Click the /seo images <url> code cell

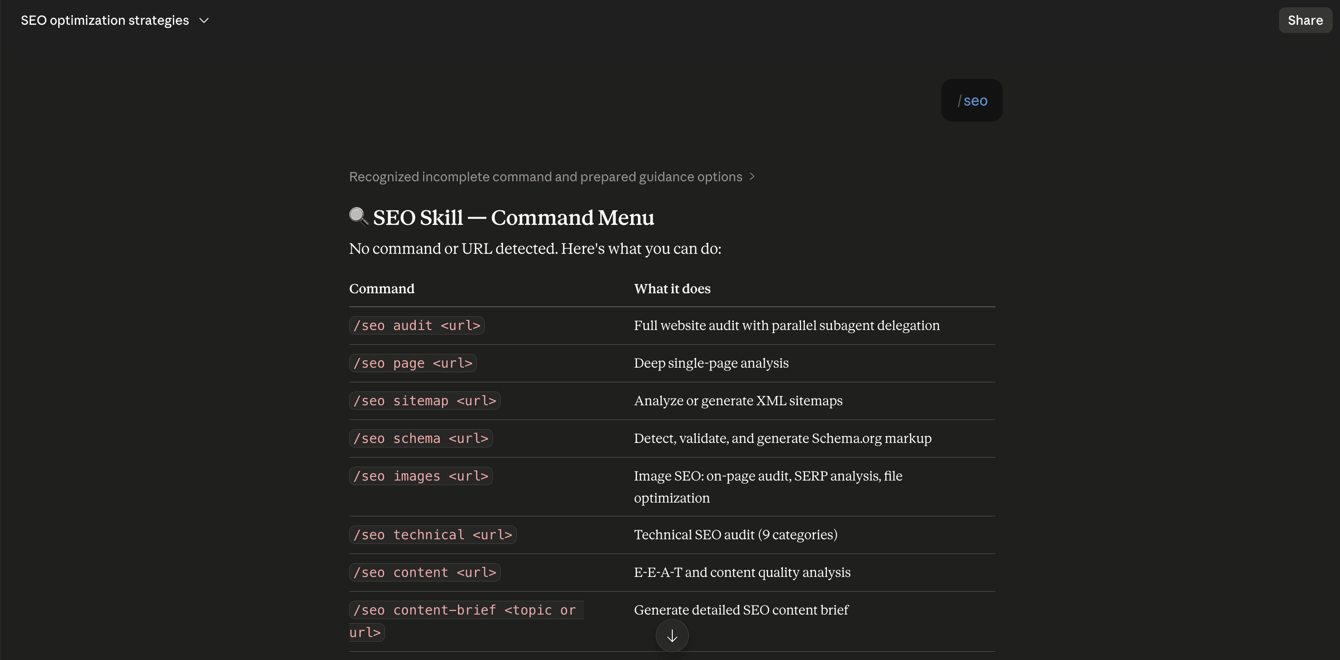click(x=420, y=476)
